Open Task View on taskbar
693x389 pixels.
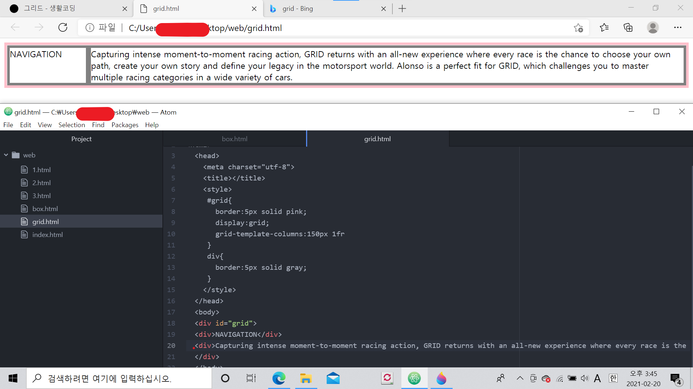[251, 378]
